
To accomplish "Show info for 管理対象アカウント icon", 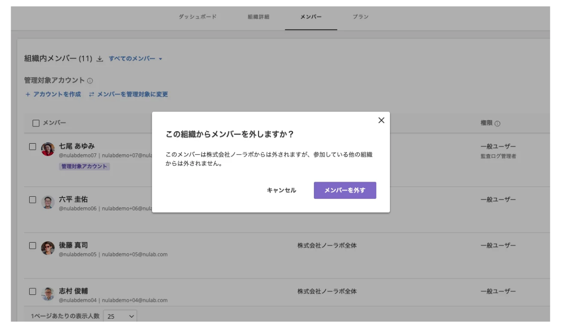I will (x=90, y=81).
